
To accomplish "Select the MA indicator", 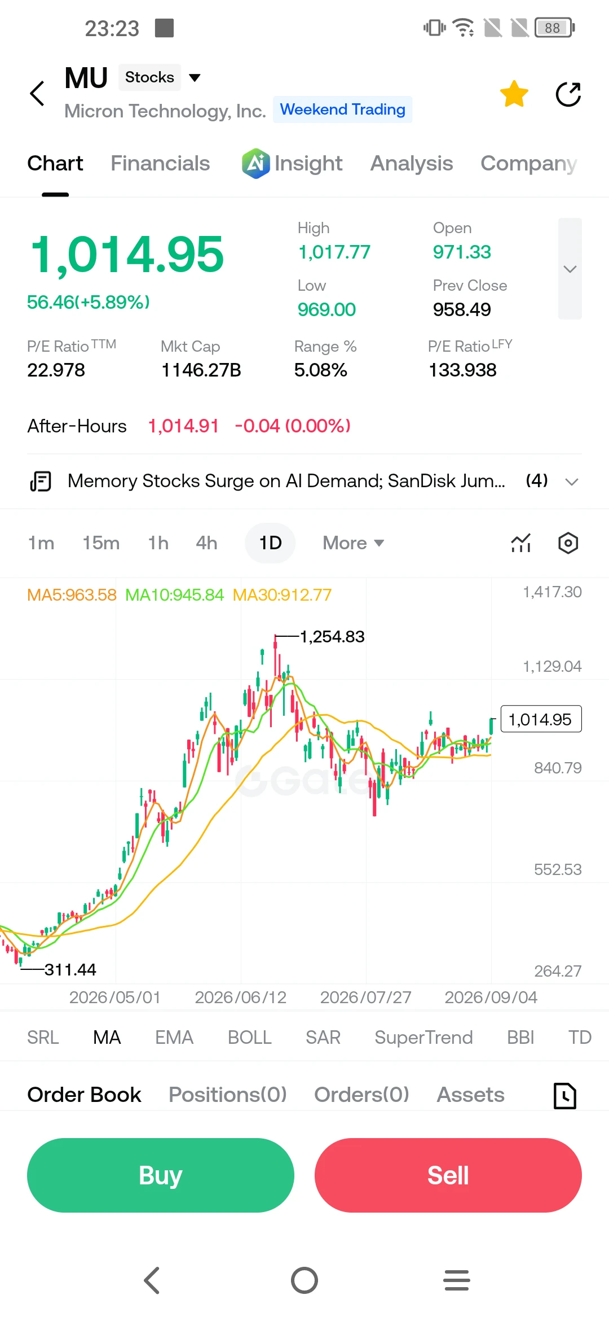I will coord(107,1038).
